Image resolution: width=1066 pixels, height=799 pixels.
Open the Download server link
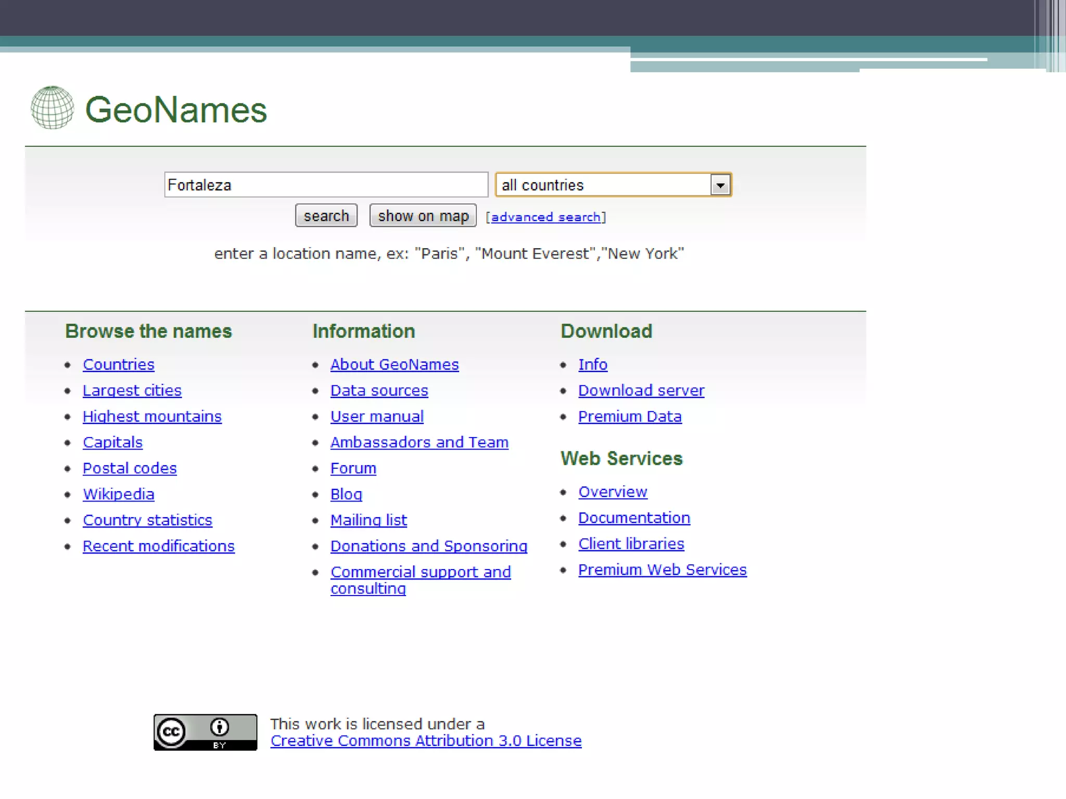click(641, 390)
